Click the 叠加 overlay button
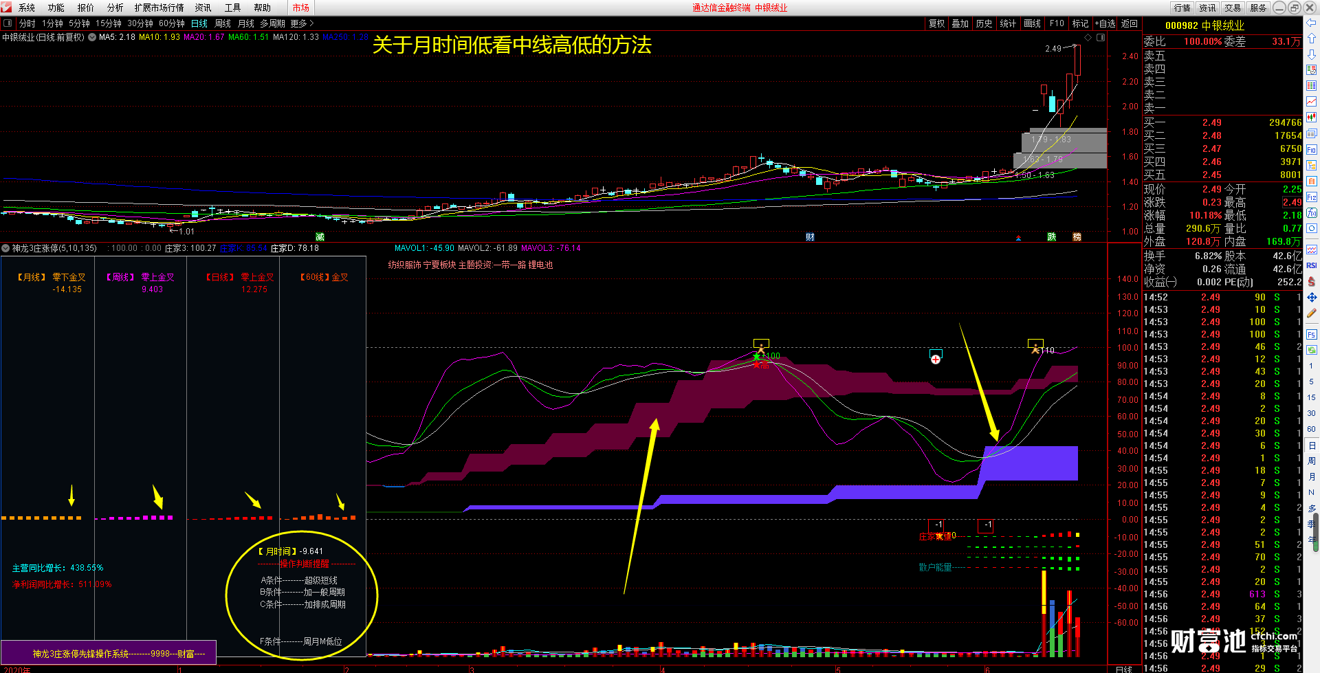The height and width of the screenshot is (673, 1320). 960,23
